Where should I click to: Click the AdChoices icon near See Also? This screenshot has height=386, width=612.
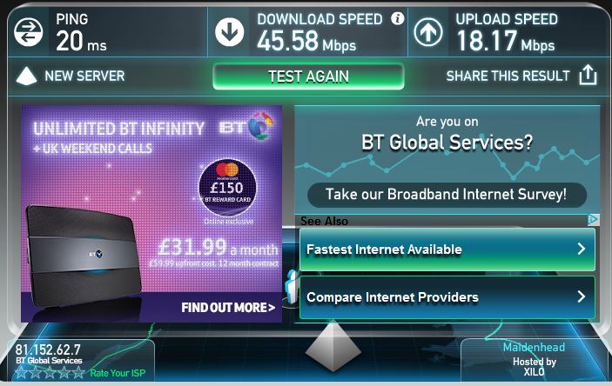click(x=593, y=220)
